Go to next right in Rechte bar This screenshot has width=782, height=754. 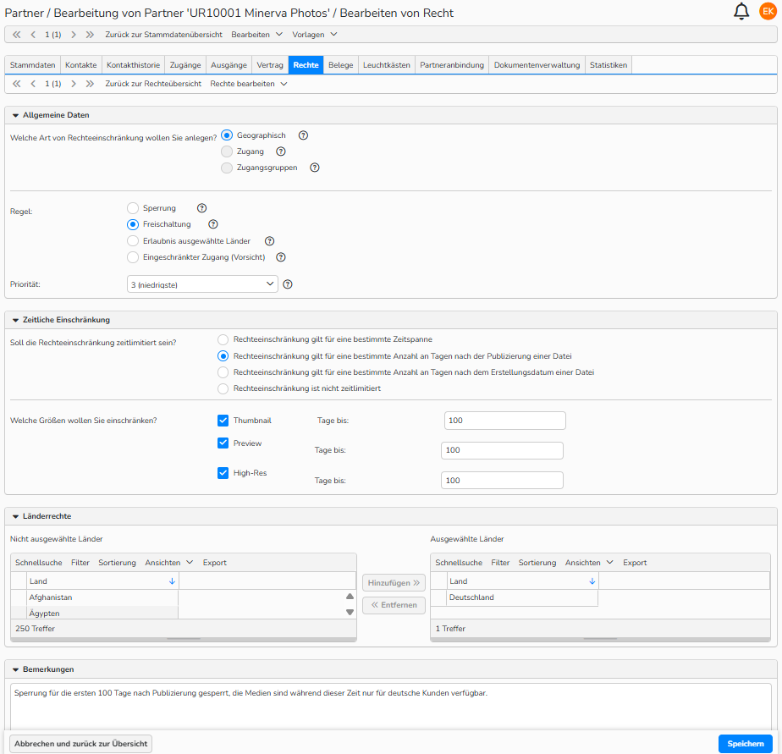point(74,84)
